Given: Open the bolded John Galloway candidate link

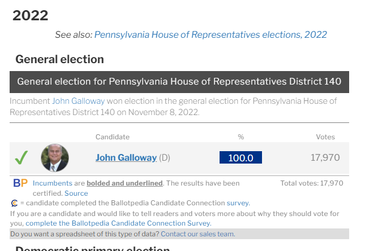Looking at the screenshot, I should point(126,158).
